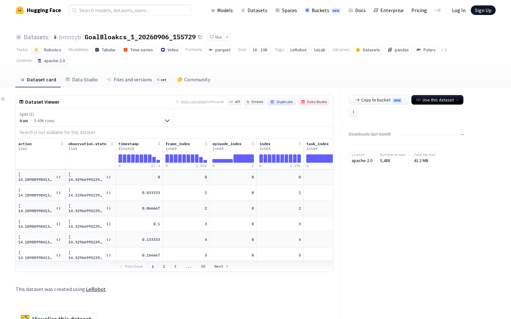
Task: Expand the navigation overflow menu icon
Action: pos(438,10)
